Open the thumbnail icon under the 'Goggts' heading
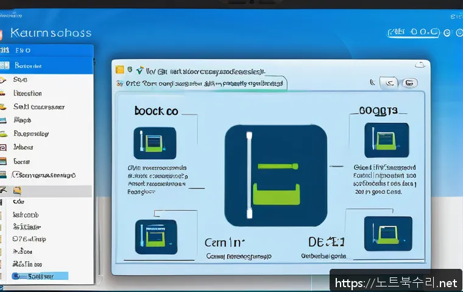 tap(386, 141)
